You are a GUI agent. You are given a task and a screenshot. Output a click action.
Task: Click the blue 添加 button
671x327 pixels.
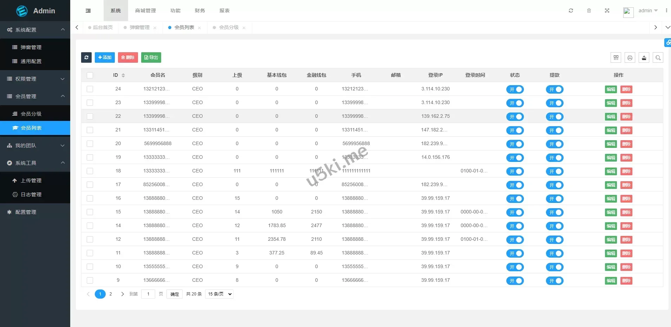pos(105,57)
